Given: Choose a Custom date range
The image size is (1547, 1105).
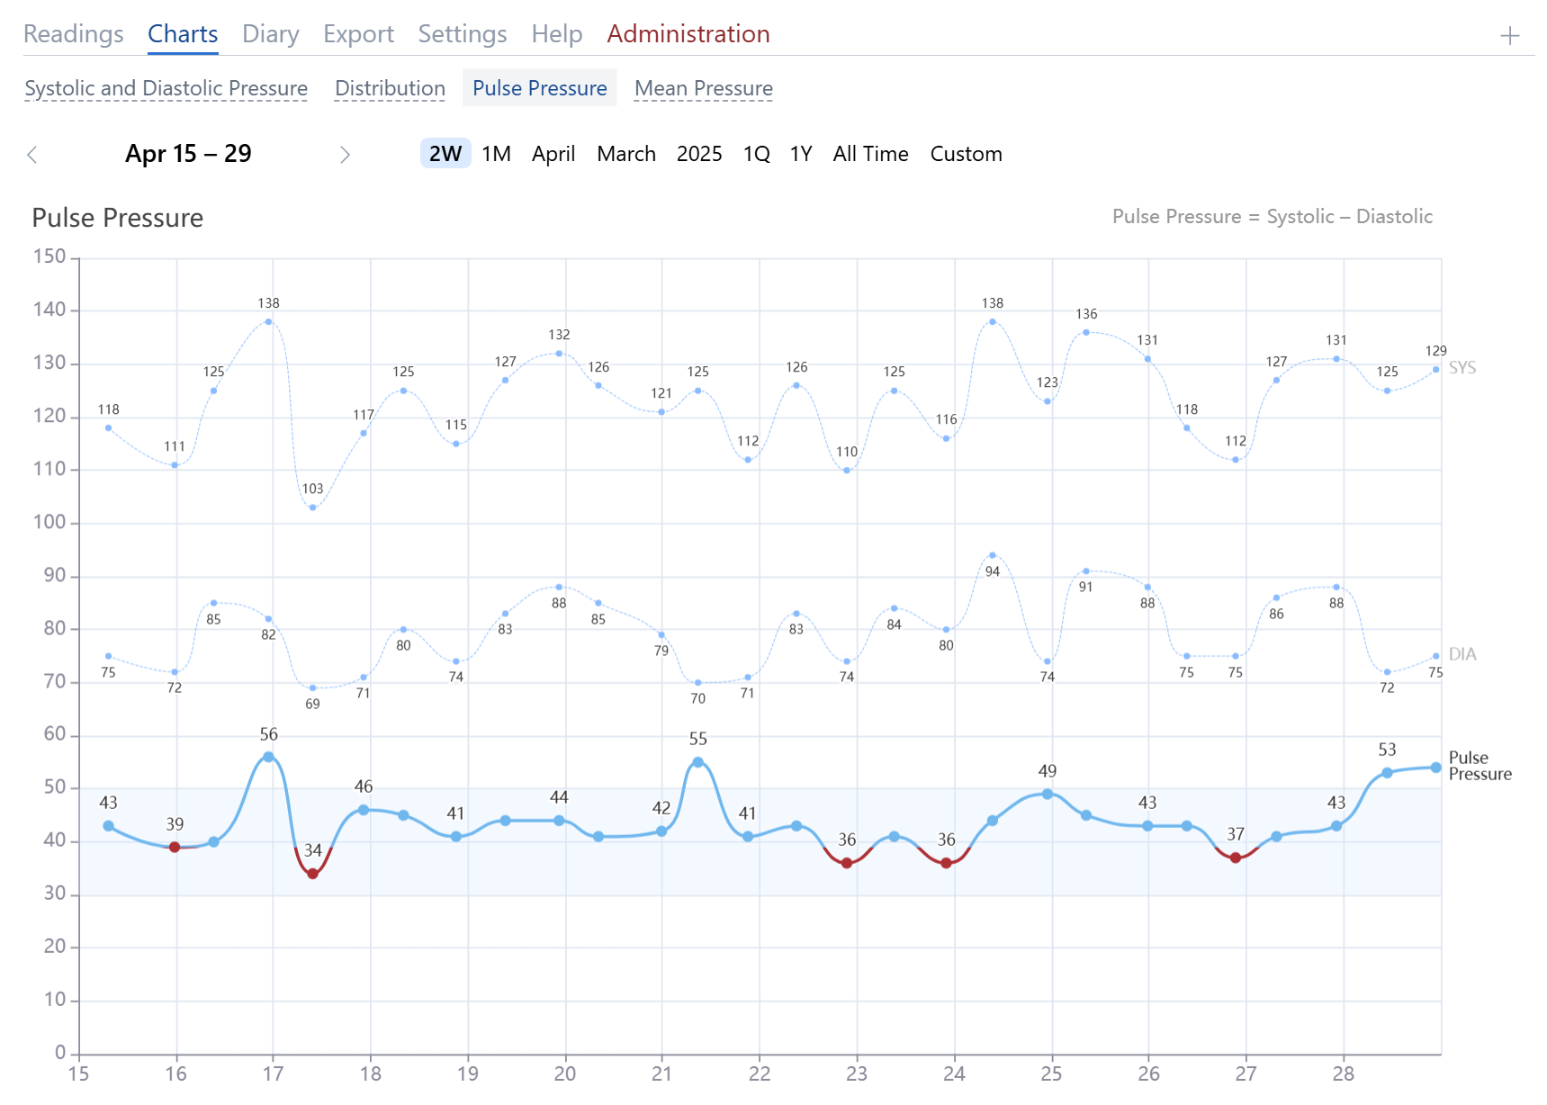Looking at the screenshot, I should coord(967,154).
